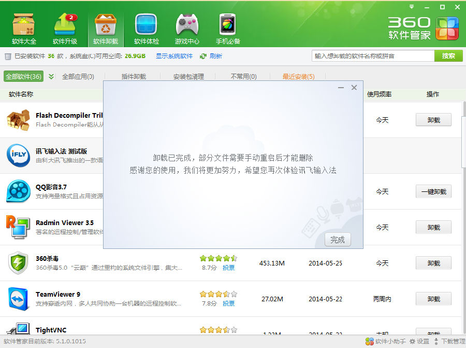Viewport: 466px width, 348px height.
Task: Open 设置 settings gear in status bar
Action: coord(419,341)
